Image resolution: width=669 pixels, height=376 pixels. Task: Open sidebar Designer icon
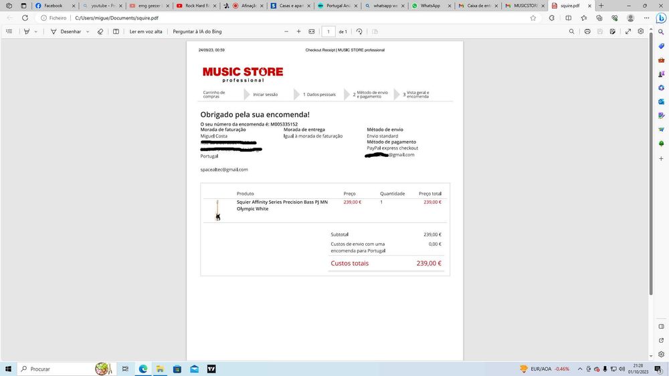pyautogui.click(x=662, y=116)
